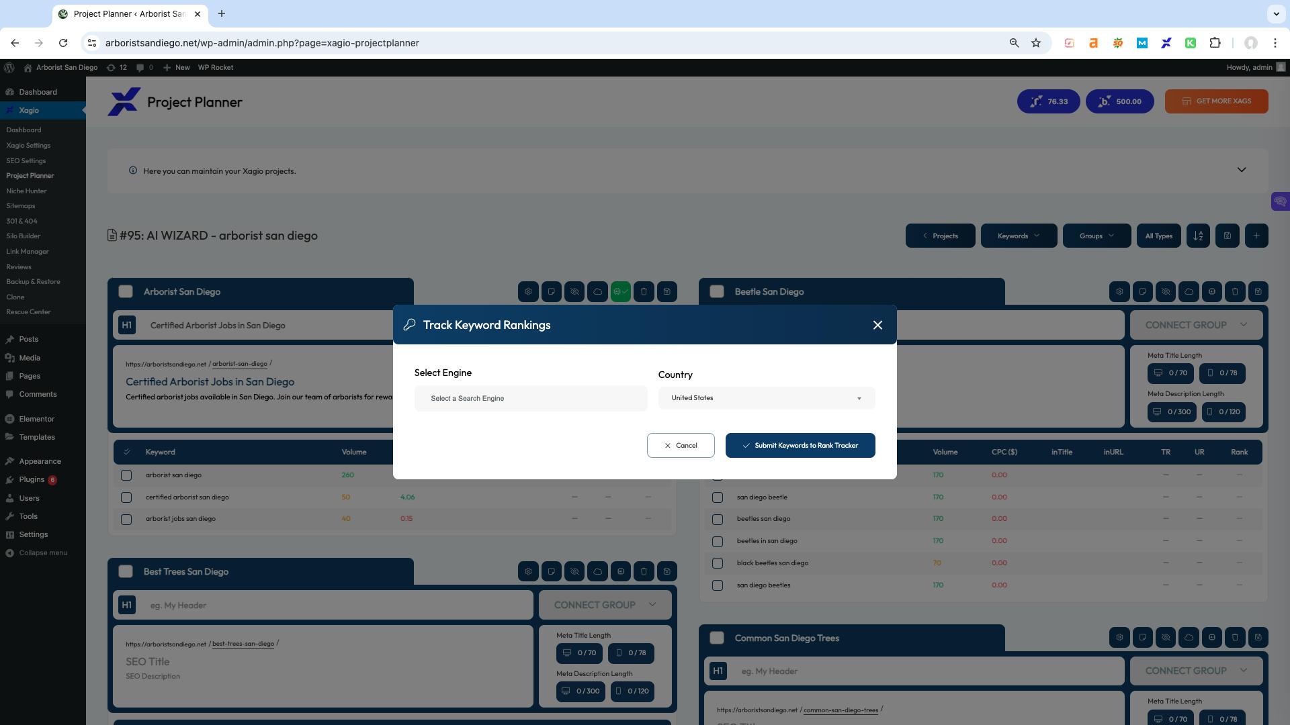Viewport: 1290px width, 725px height.
Task: Open notes icon for Arborist San Diego group
Action: 551,291
